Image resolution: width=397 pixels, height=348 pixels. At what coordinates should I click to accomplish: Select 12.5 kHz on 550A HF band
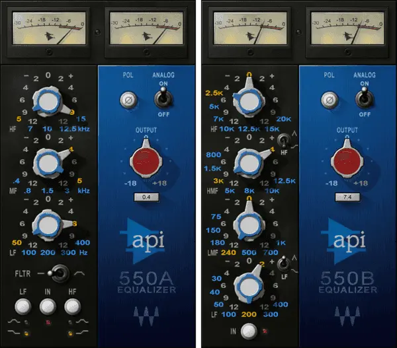[x=68, y=129]
